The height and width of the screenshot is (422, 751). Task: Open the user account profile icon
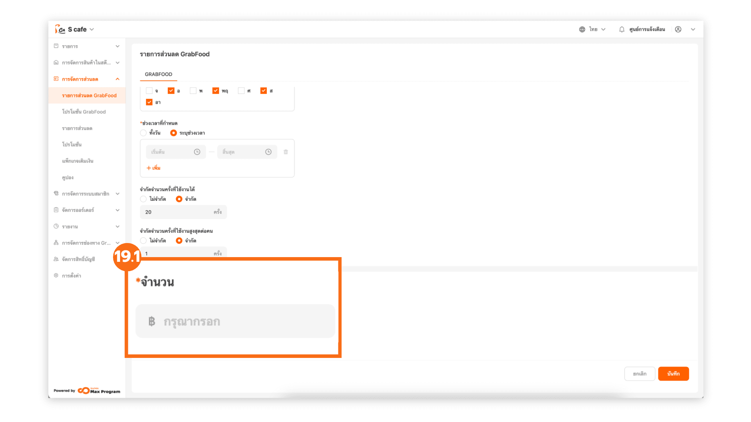(678, 29)
